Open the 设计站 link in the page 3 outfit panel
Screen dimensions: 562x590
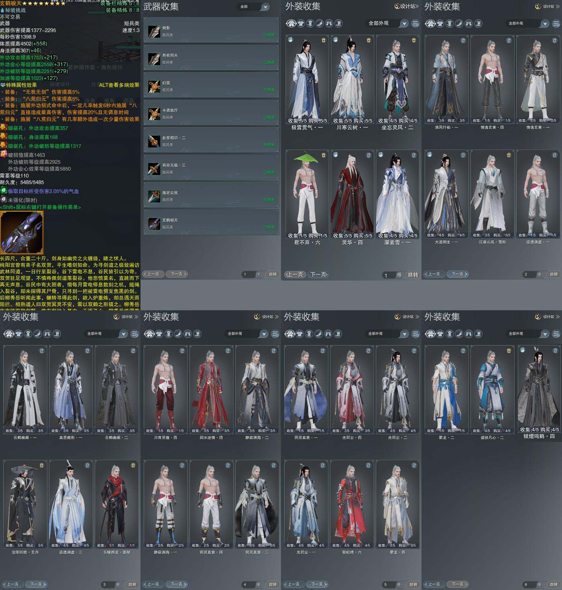click(126, 317)
